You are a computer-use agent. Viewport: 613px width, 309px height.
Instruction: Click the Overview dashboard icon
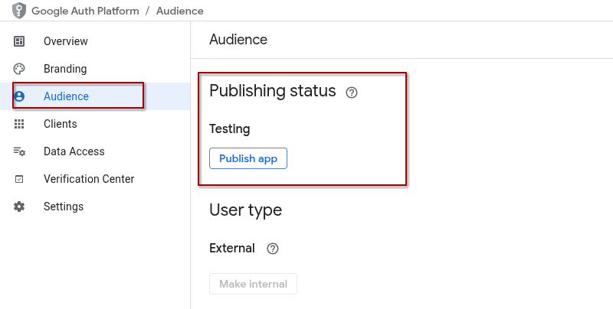point(19,41)
